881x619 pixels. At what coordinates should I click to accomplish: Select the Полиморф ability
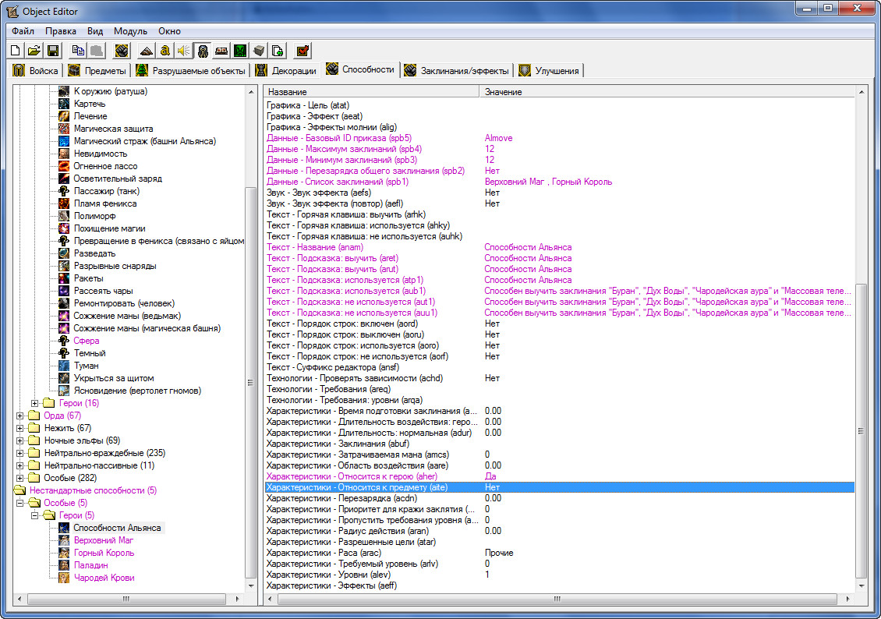[94, 216]
